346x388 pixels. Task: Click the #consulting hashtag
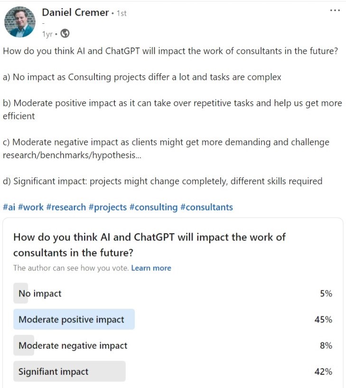tap(154, 208)
